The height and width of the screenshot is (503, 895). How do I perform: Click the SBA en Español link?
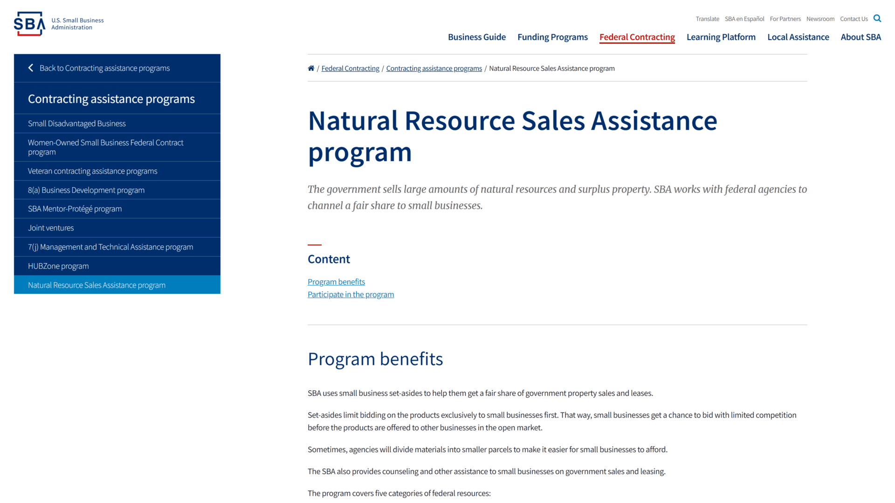pos(744,18)
